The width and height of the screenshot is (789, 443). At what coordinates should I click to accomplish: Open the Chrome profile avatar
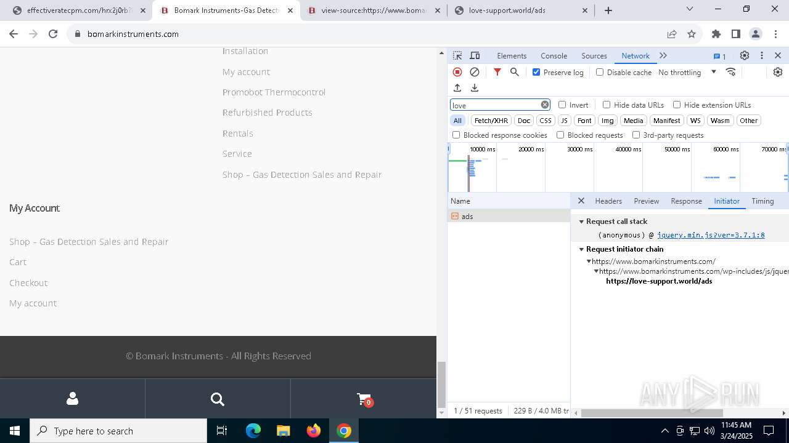(x=756, y=34)
